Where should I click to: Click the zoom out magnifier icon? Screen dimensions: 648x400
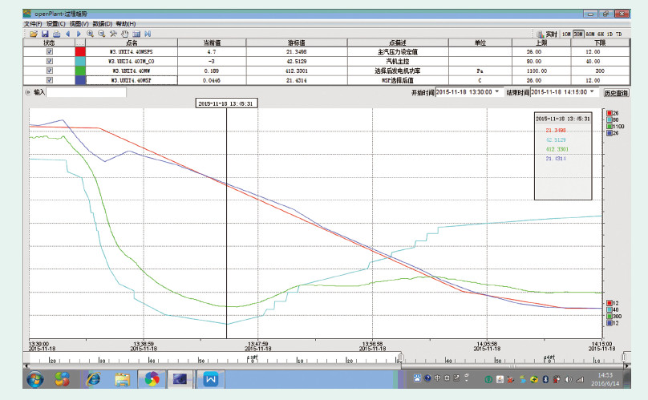tap(101, 34)
